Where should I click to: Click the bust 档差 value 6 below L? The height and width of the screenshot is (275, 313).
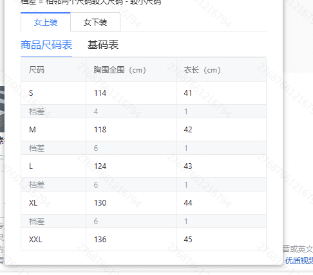click(x=96, y=185)
